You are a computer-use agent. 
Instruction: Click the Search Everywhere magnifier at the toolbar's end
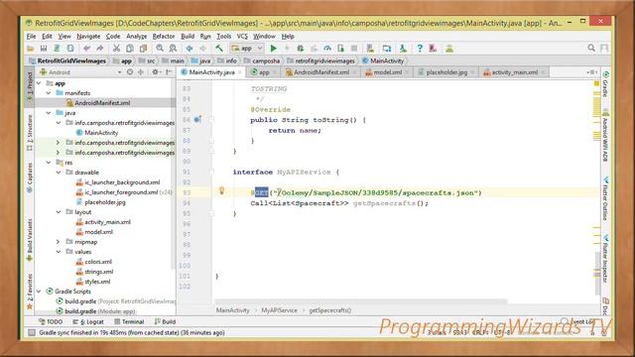[591, 49]
